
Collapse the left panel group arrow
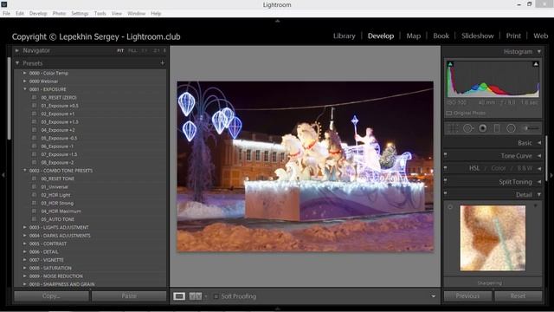pos(3,175)
